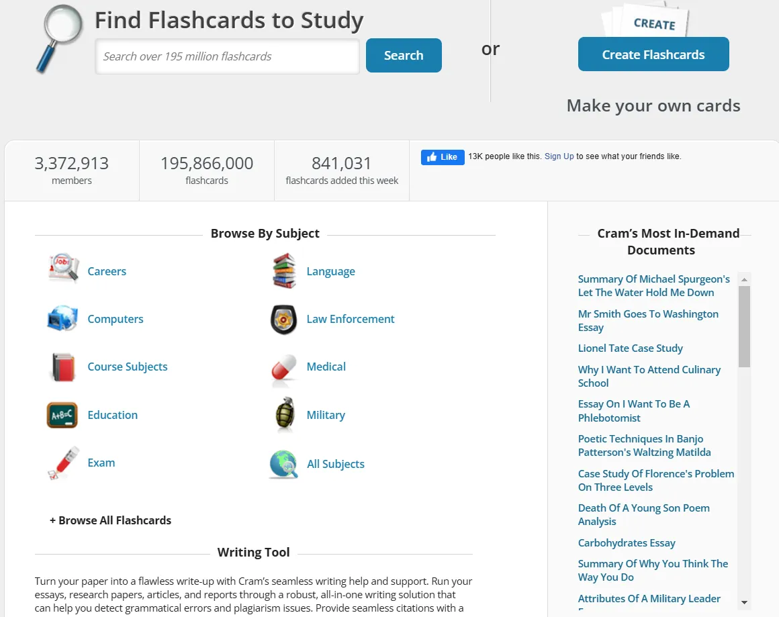Select the Law Enforcement badge icon
This screenshot has height=617, width=779.
pos(283,320)
